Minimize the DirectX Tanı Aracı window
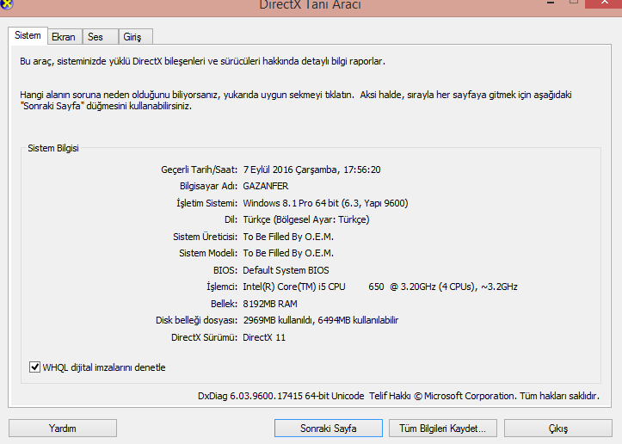 [551, 3]
